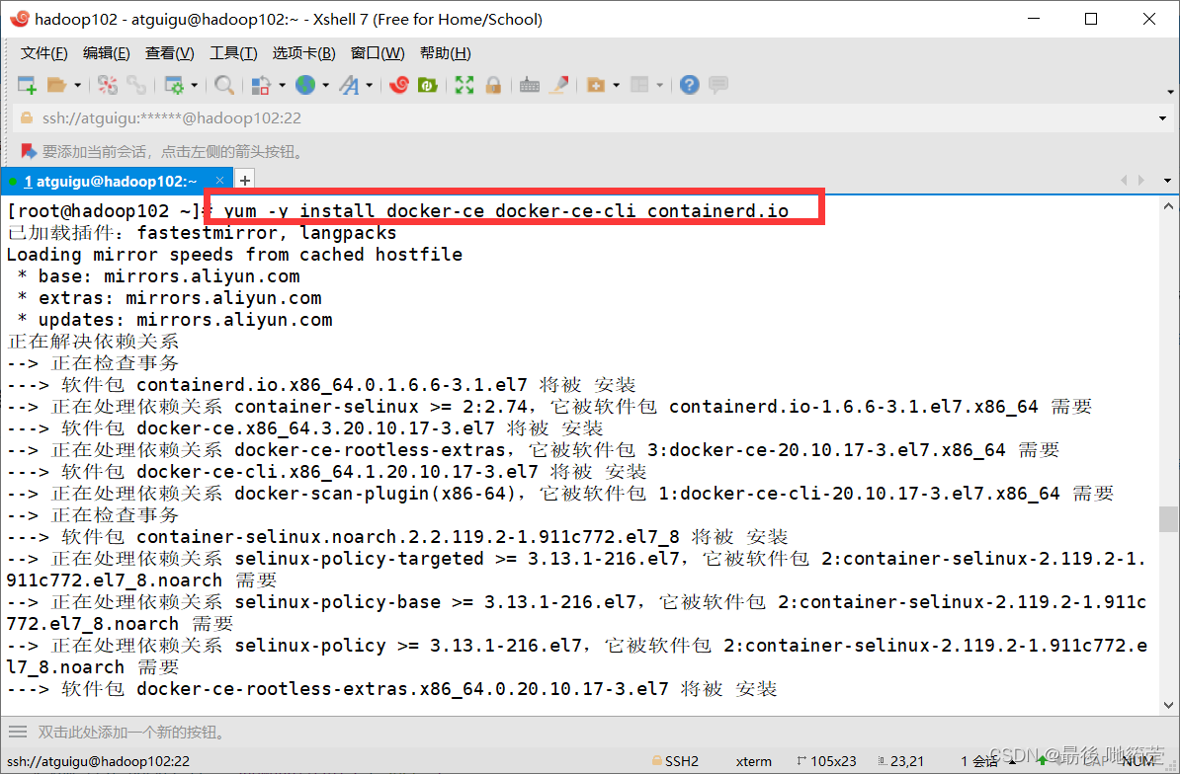This screenshot has height=774, width=1180.
Task: Expand the Properties dropdown arrow
Action: coord(194,85)
